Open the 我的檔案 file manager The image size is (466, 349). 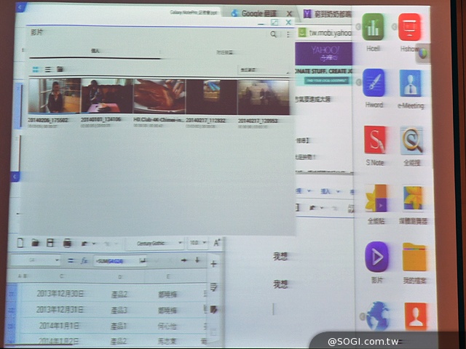(x=414, y=257)
